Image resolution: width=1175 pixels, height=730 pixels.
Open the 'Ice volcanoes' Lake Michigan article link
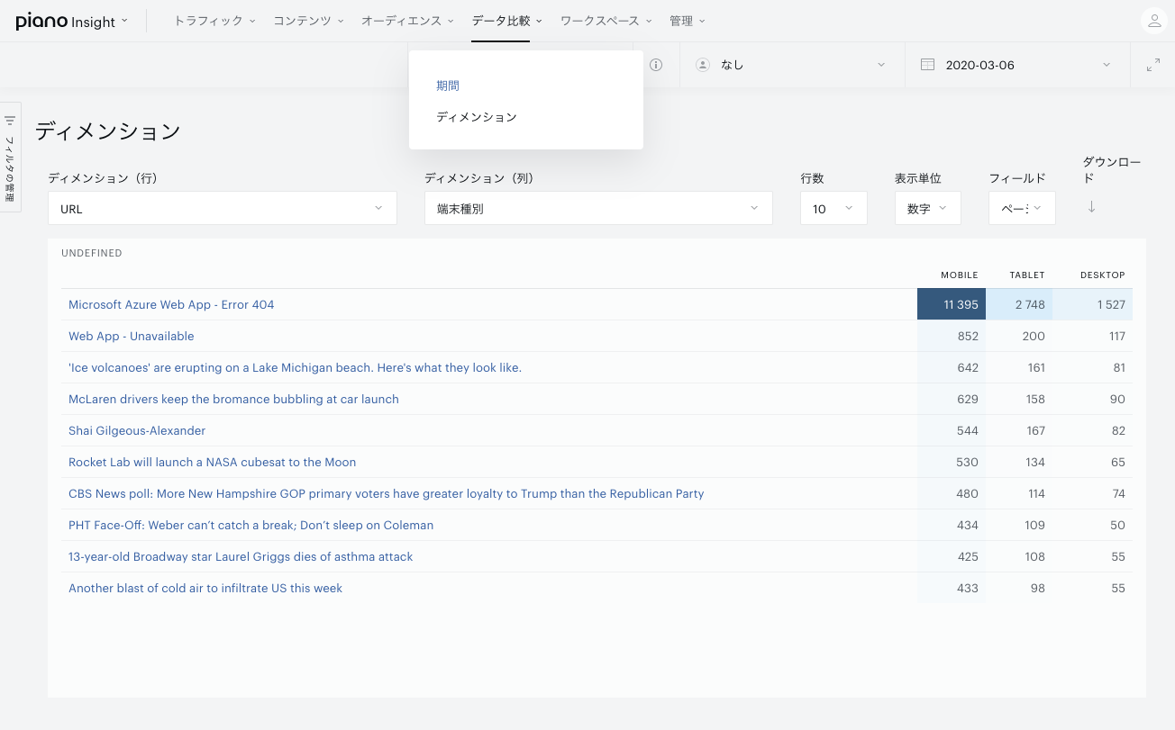tap(295, 367)
